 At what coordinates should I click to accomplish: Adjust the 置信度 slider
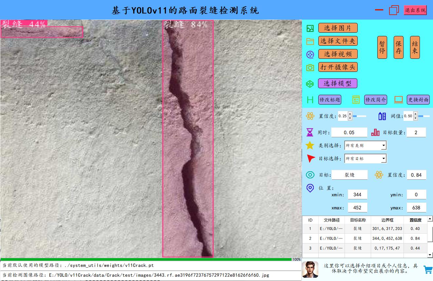(x=359, y=116)
